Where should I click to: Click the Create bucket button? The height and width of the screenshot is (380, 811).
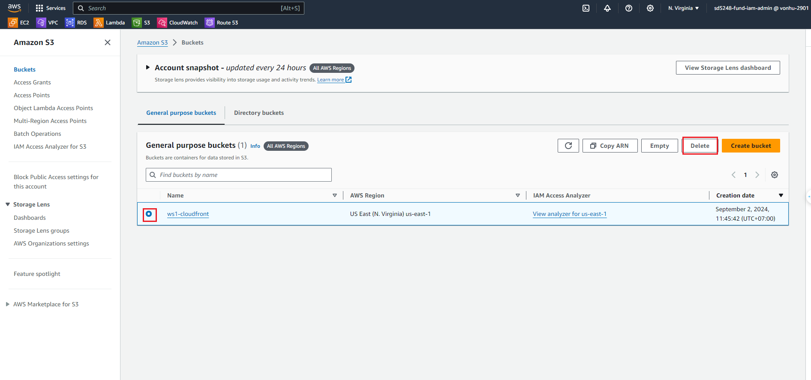751,146
